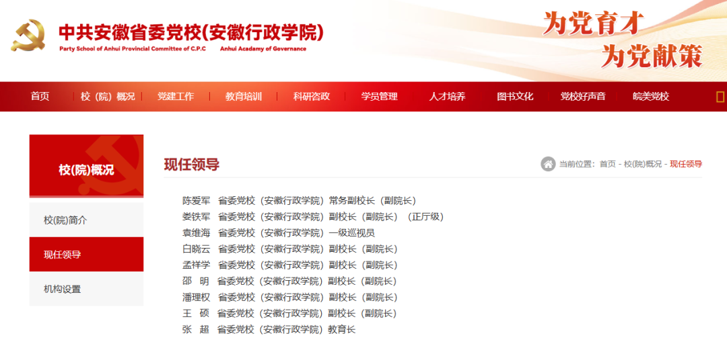727x348 pixels.
Task: Click the party emblem logo in header
Action: point(28,35)
